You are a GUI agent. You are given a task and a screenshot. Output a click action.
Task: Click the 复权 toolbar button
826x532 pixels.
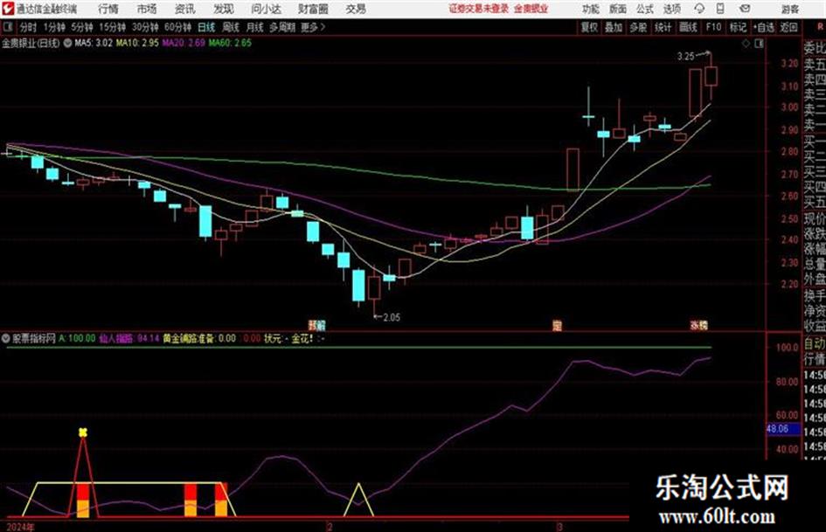pos(589,27)
